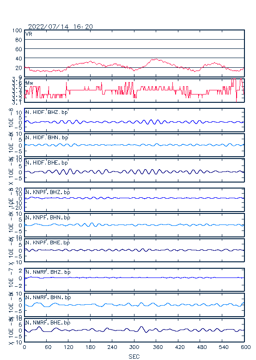Click the 40 gridline label on VR axis
Screen dimensions: 256x360
coord(18,59)
